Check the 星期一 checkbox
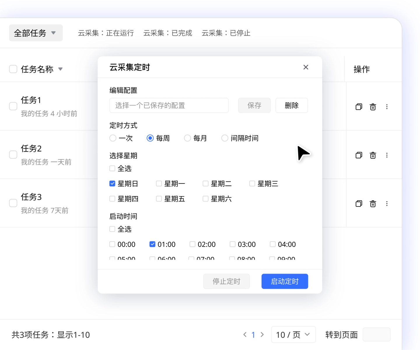 pos(159,183)
